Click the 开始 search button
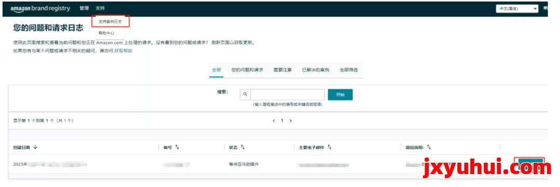 (340, 95)
